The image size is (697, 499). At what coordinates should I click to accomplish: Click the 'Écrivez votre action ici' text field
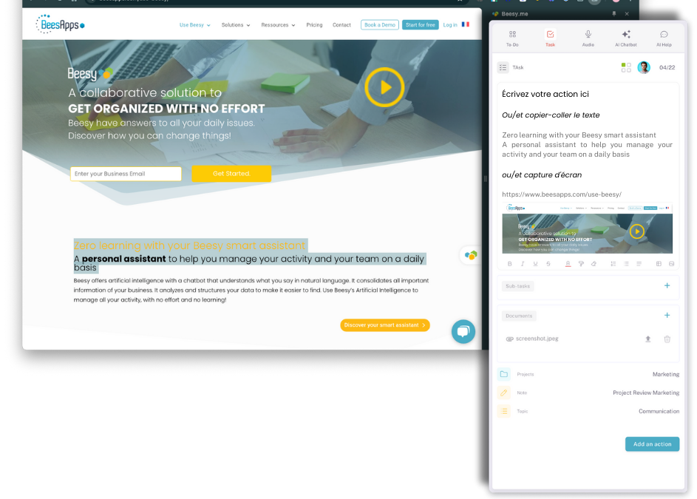click(545, 95)
